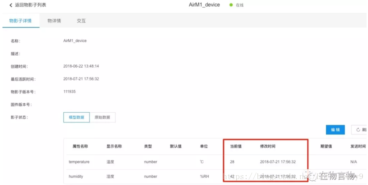Click the temperature row's number type cell
The width and height of the screenshot is (368, 185).
tap(151, 162)
